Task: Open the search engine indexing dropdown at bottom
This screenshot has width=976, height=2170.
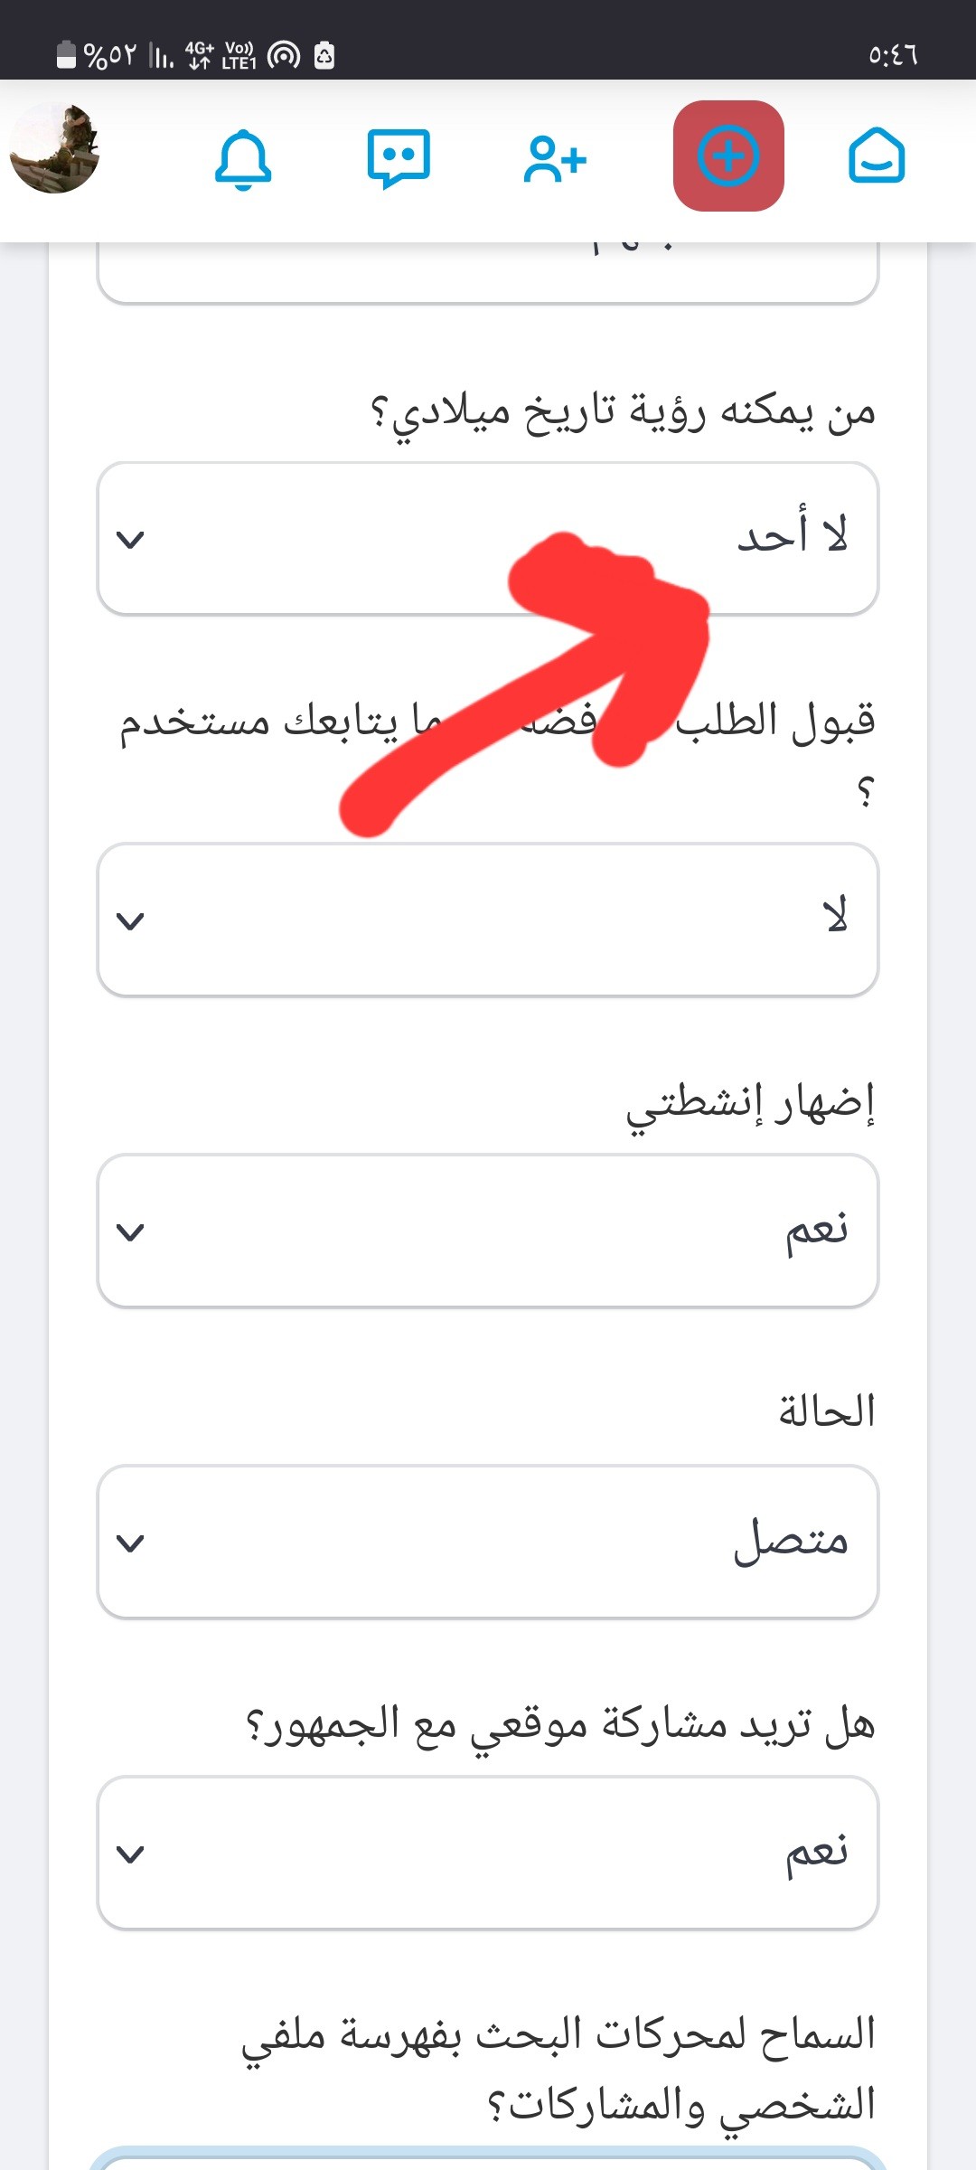Action: click(x=488, y=2159)
